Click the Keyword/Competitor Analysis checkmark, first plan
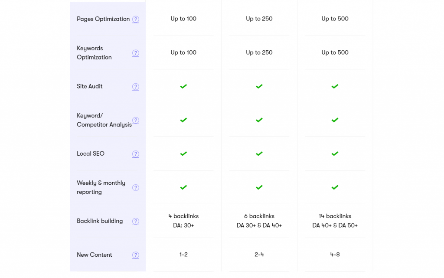This screenshot has width=444, height=278. (183, 120)
